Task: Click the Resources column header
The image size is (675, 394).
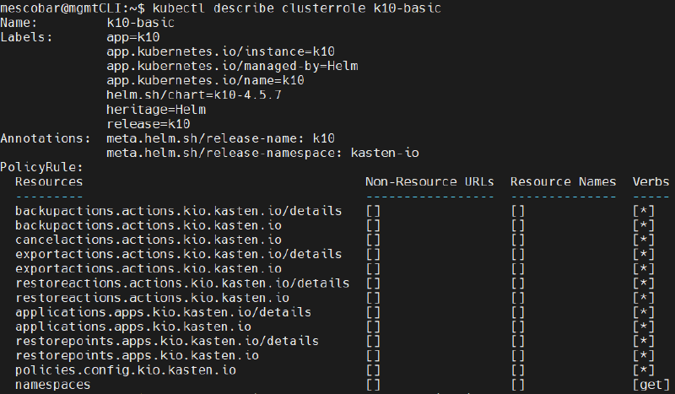Action: tap(49, 181)
